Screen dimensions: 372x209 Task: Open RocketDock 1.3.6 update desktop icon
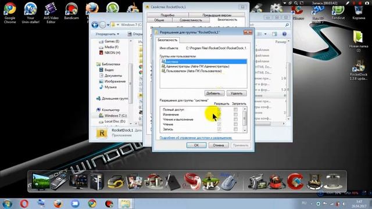(x=359, y=70)
